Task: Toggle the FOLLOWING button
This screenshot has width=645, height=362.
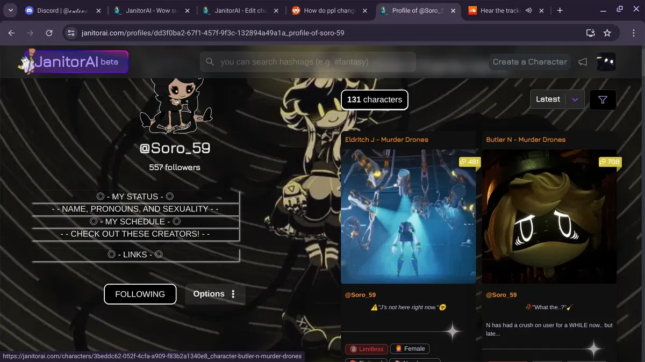Action: [140, 294]
